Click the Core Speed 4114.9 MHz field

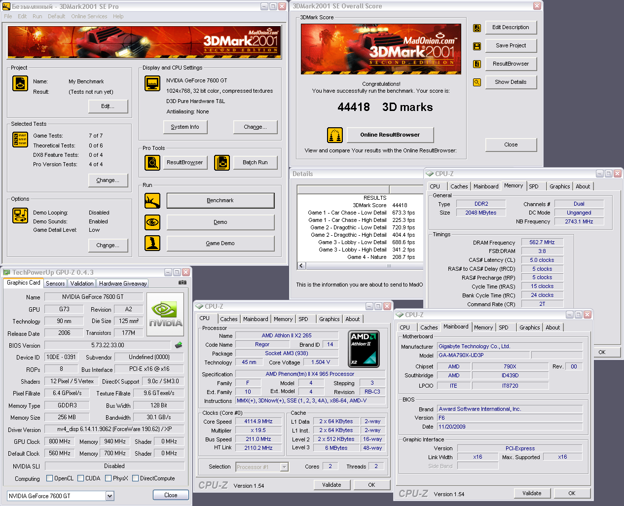click(259, 422)
